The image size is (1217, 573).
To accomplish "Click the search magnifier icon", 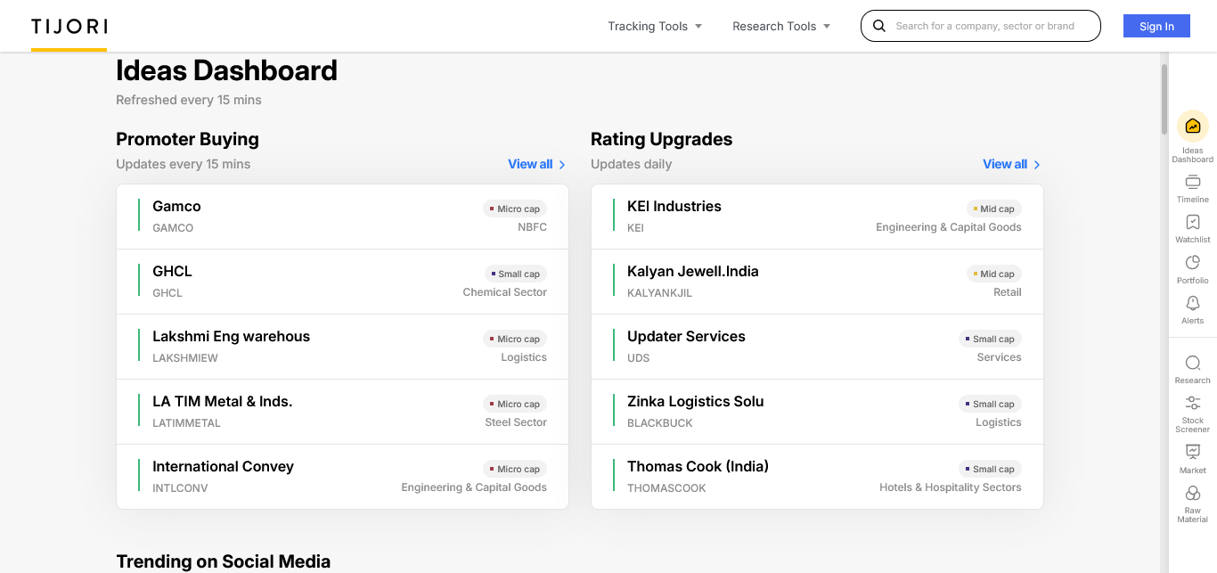I will click(879, 26).
